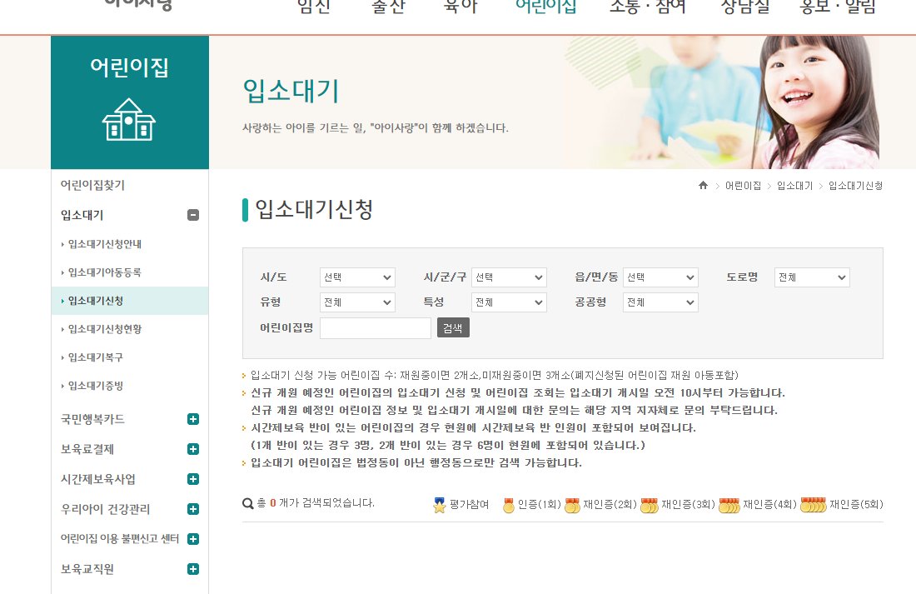Open the 공공형 dropdown
Image resolution: width=916 pixels, height=594 pixels.
[x=660, y=302]
